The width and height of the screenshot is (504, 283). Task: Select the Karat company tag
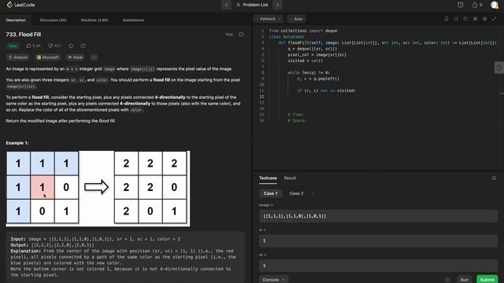(76, 57)
